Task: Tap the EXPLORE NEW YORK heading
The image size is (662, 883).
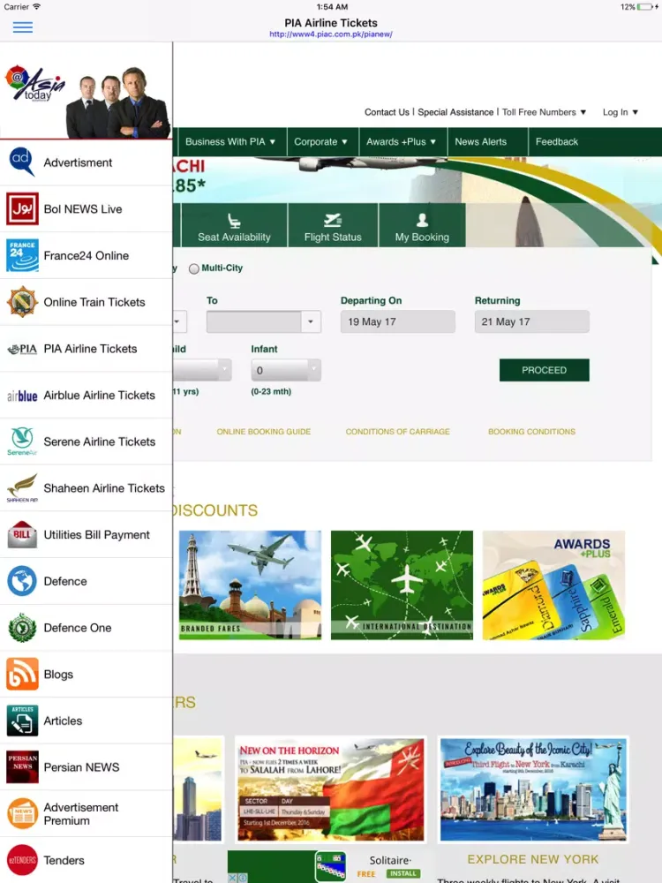Action: point(533,859)
